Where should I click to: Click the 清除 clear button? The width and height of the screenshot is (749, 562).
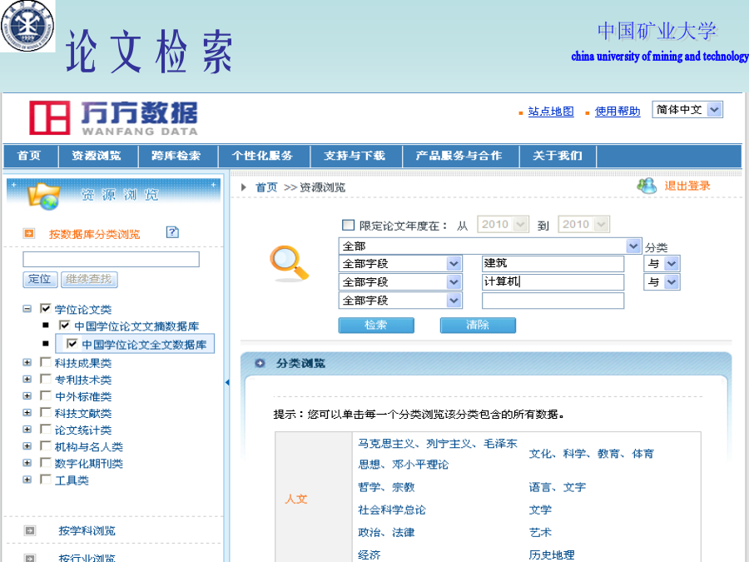tap(478, 325)
